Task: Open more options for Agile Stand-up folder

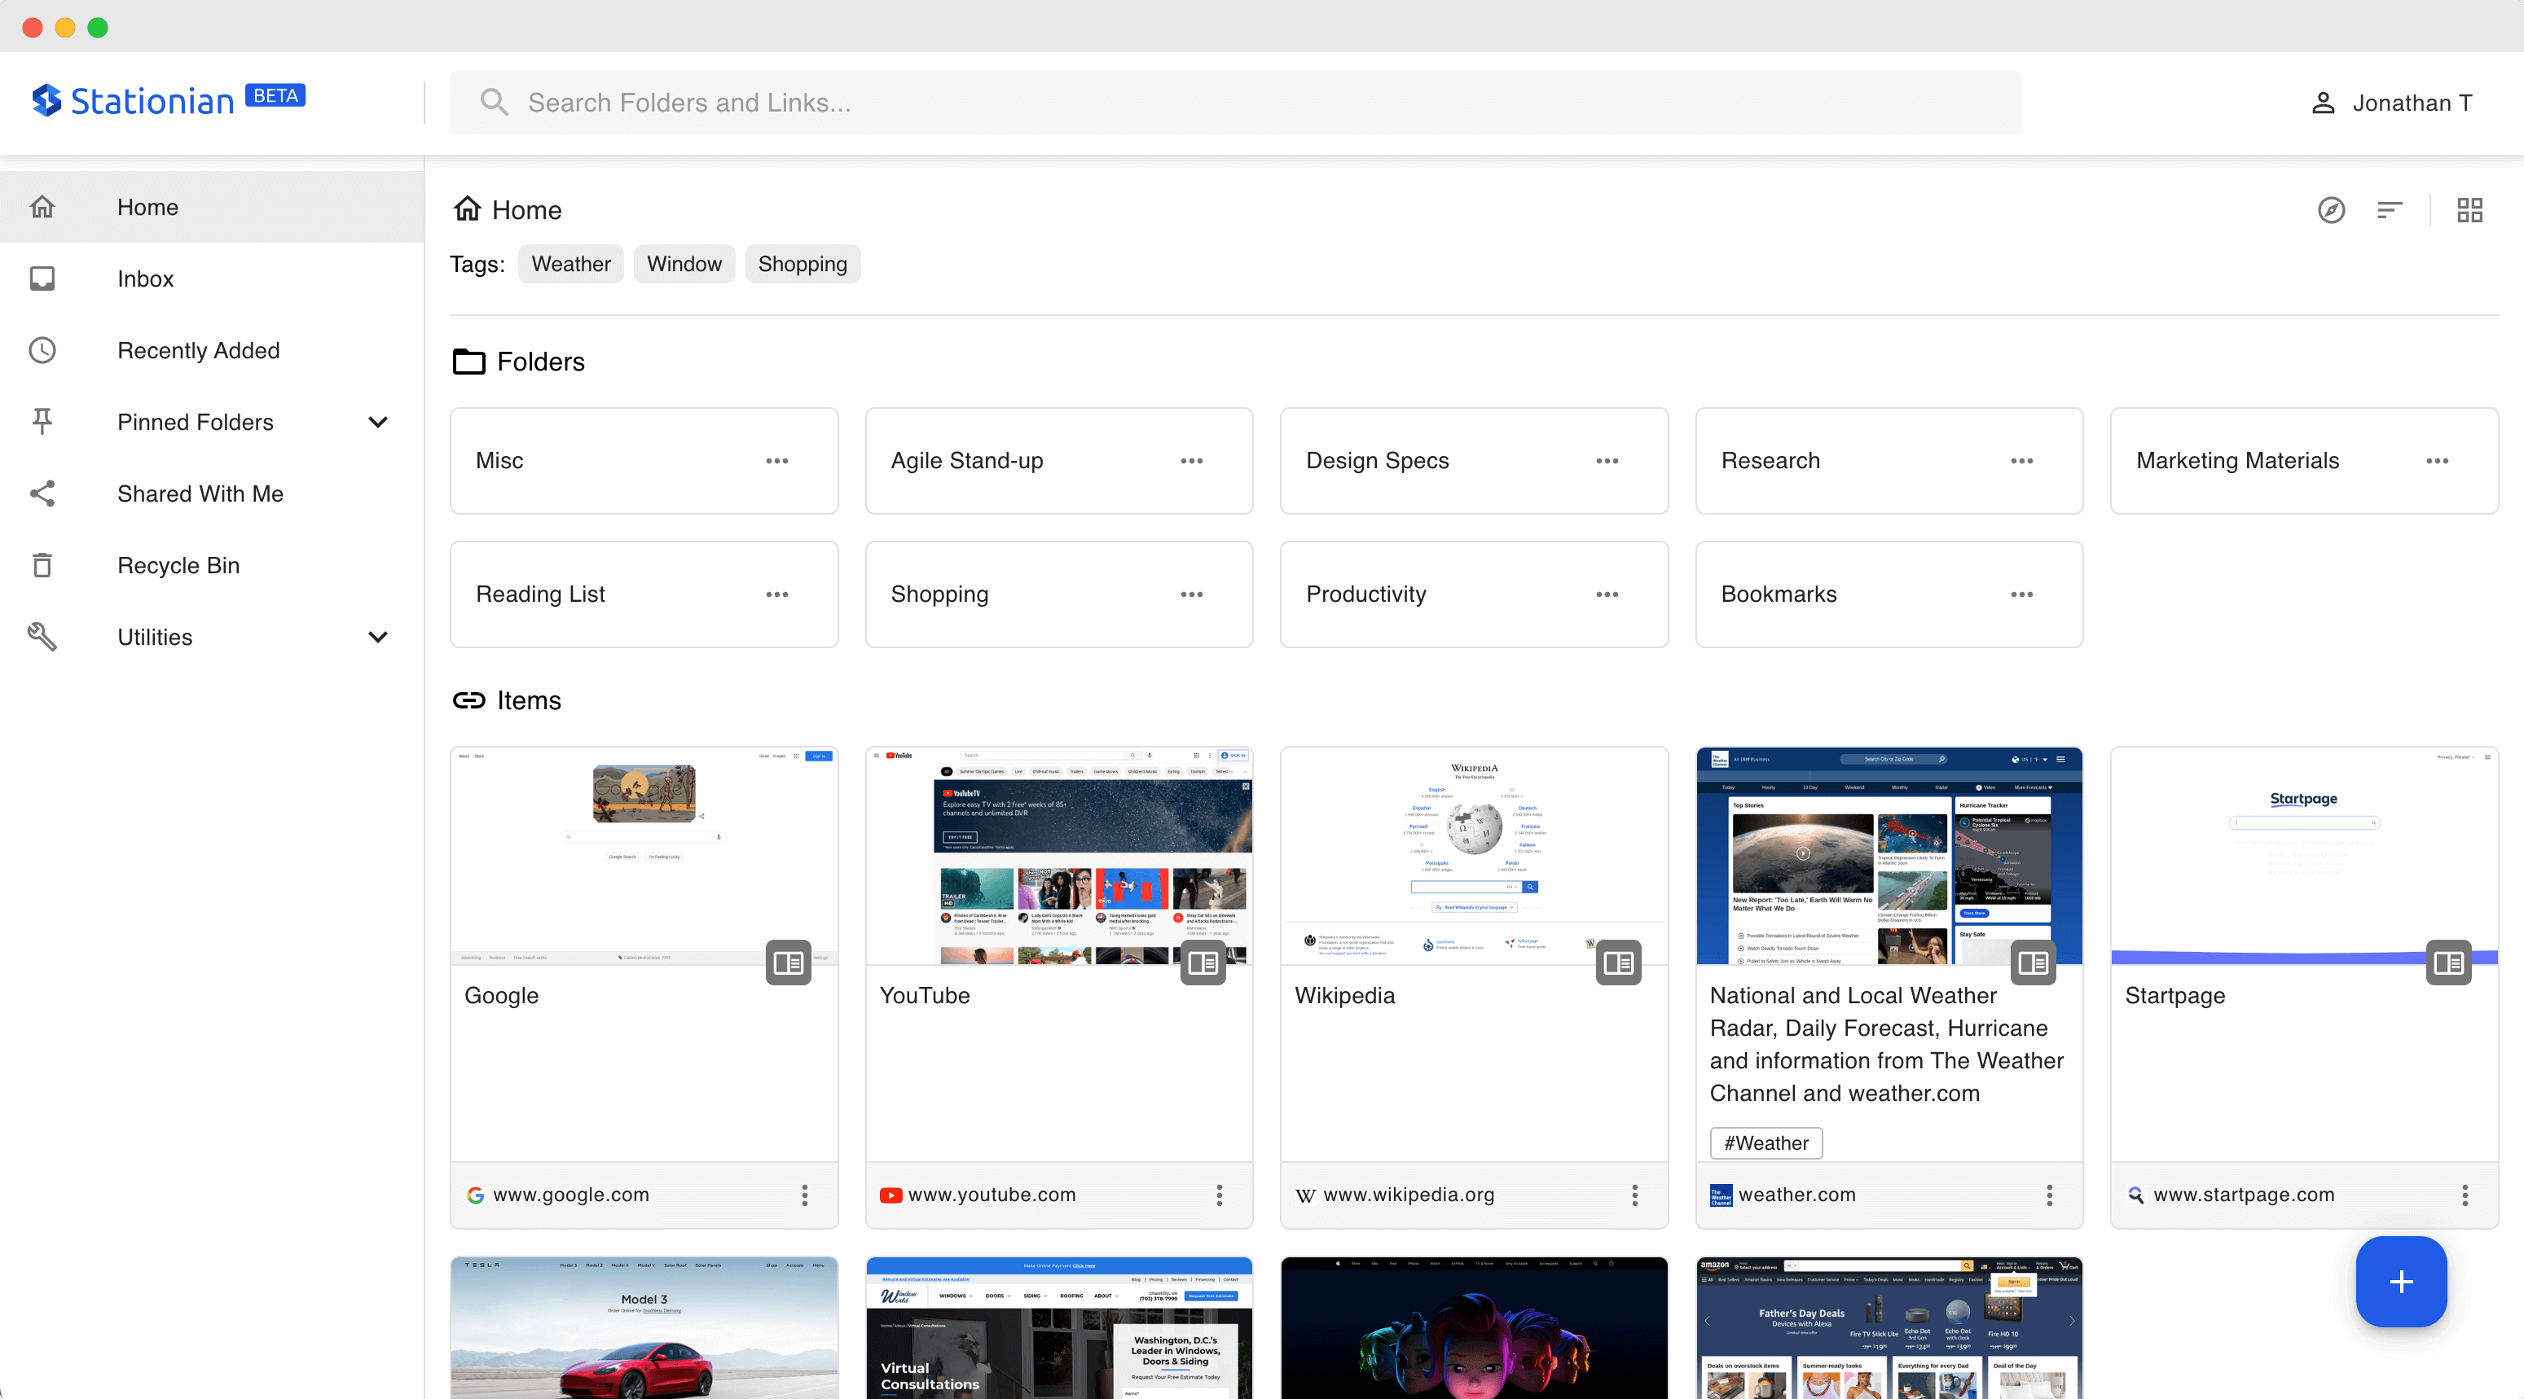Action: click(x=1191, y=461)
